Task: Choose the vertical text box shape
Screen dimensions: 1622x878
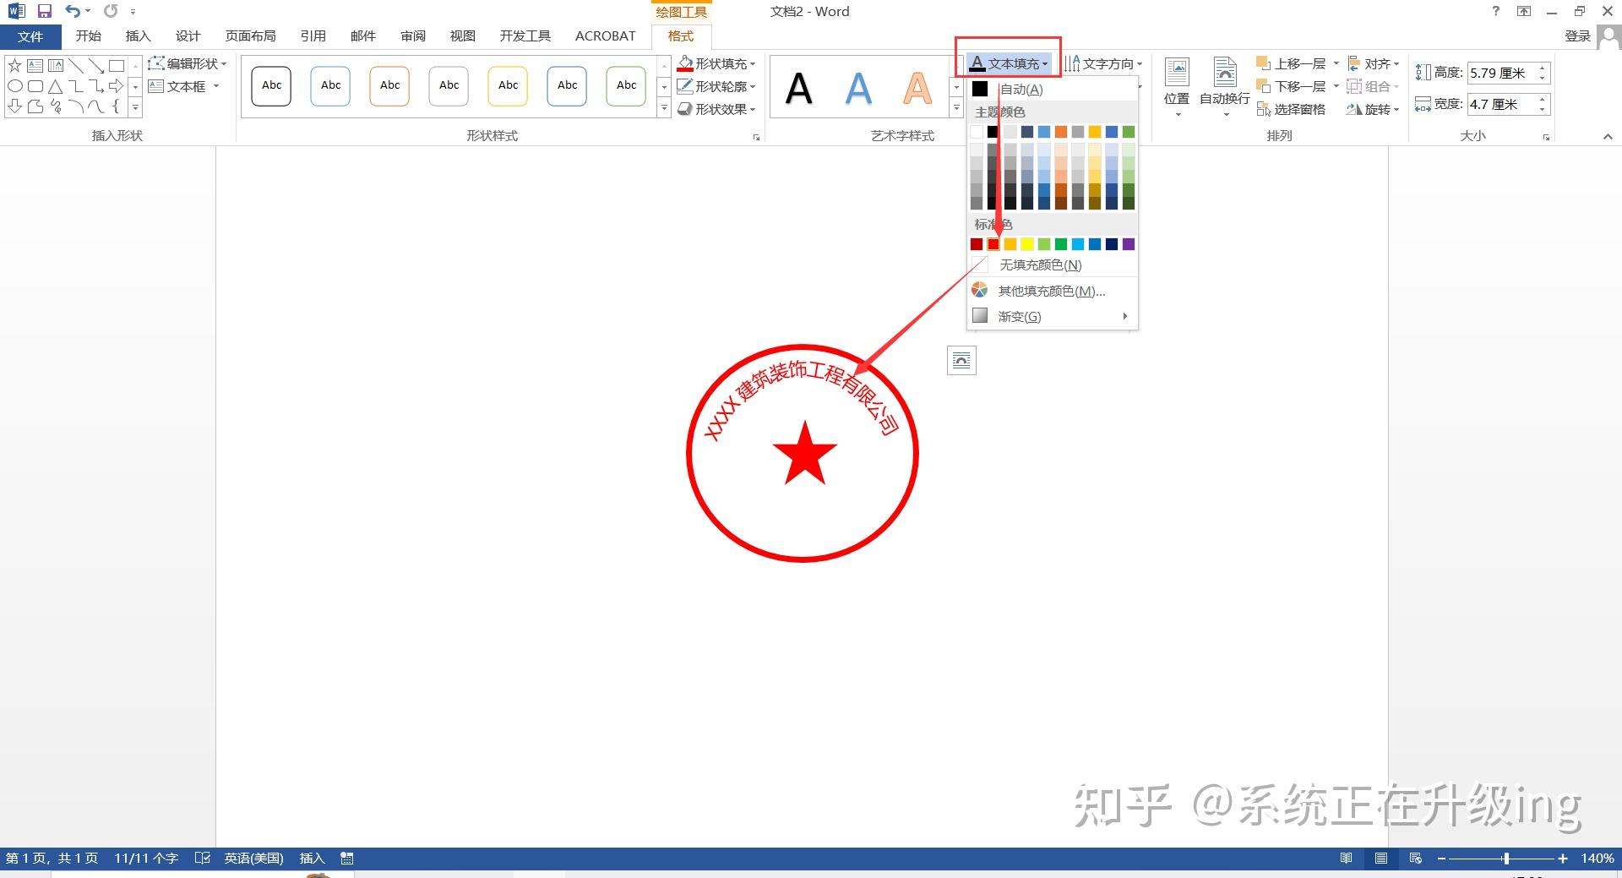Action: [55, 65]
